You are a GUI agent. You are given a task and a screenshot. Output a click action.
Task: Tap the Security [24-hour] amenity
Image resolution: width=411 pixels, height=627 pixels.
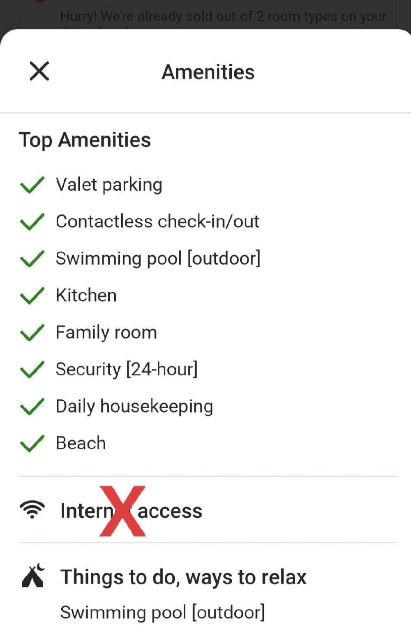[127, 369]
